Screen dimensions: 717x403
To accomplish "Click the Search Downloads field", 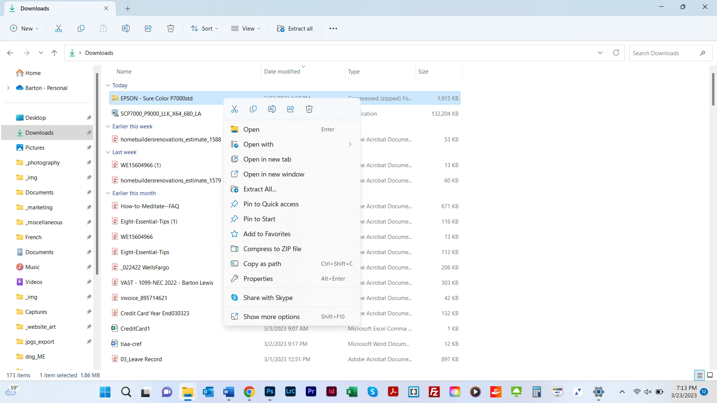I will point(665,53).
